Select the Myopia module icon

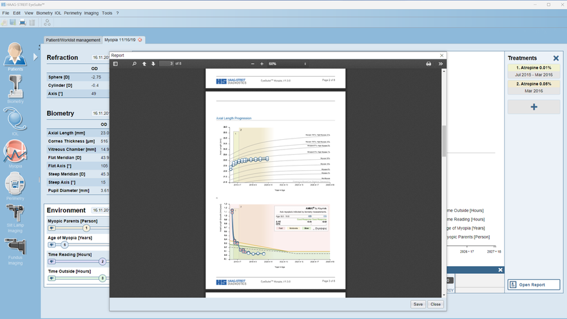15,153
